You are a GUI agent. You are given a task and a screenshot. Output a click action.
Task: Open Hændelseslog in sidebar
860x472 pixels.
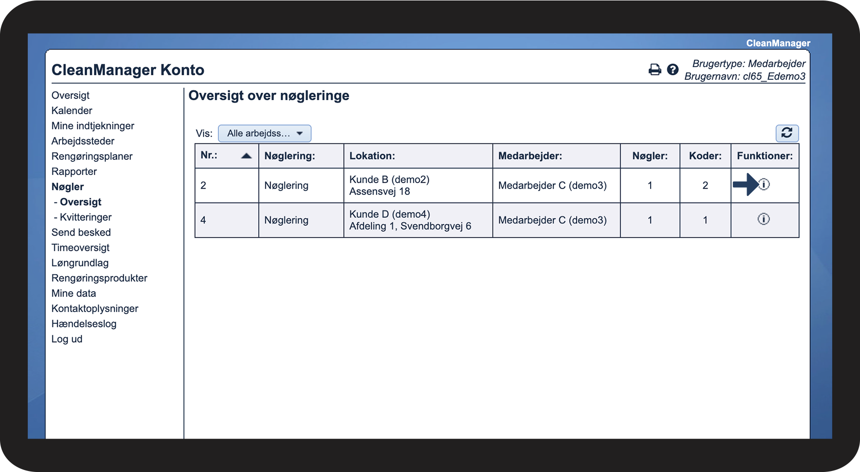pyautogui.click(x=84, y=324)
